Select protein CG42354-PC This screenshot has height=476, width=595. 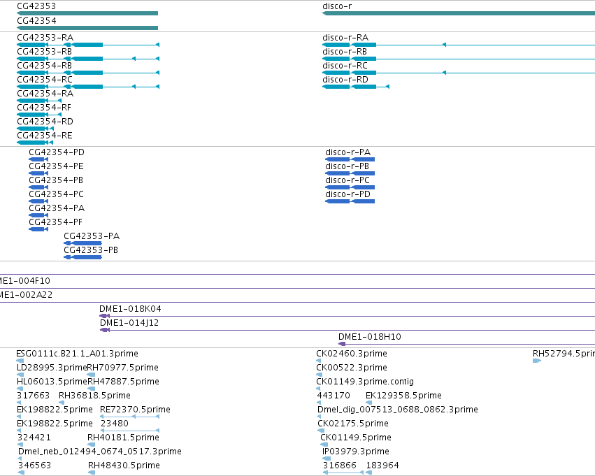tap(38, 201)
